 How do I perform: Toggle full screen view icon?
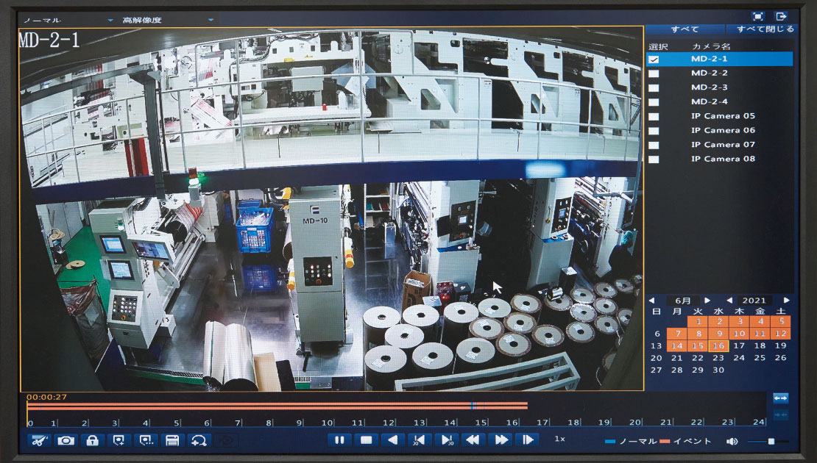tap(758, 17)
